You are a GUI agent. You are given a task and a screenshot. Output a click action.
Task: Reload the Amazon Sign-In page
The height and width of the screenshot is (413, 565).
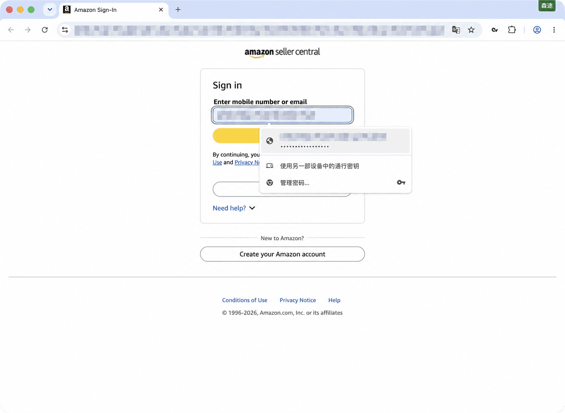point(45,30)
